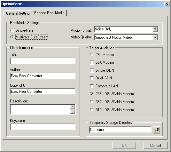Select the Encode Real Media tab

[x=49, y=13]
